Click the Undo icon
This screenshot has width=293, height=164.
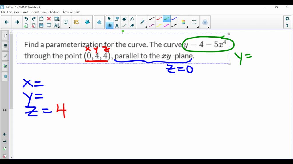click(x=26, y=18)
